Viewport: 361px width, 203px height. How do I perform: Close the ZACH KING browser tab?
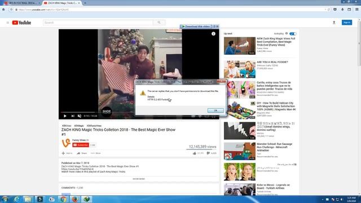[79, 3]
